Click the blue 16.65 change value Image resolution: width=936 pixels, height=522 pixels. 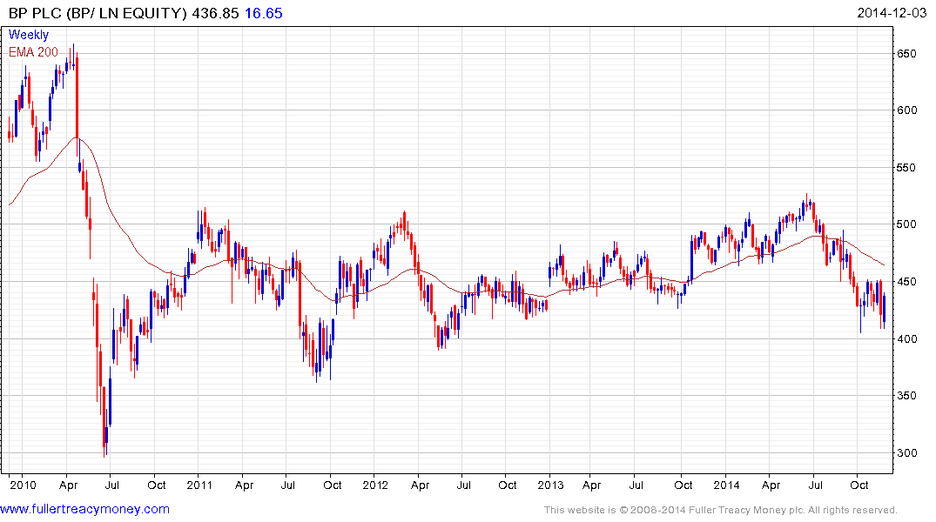coord(263,13)
